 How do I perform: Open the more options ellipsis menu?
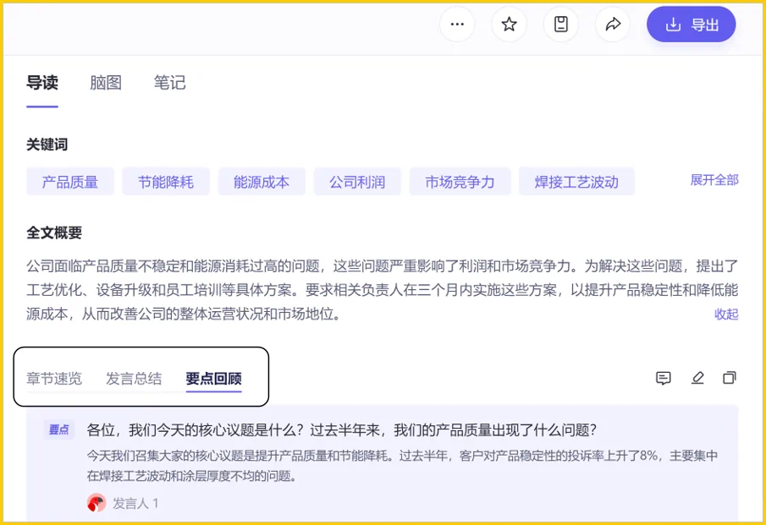(x=457, y=25)
